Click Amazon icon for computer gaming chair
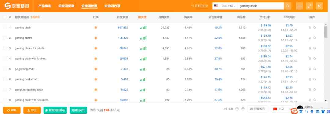330x114 pixels. pyautogui.click(x=310, y=90)
